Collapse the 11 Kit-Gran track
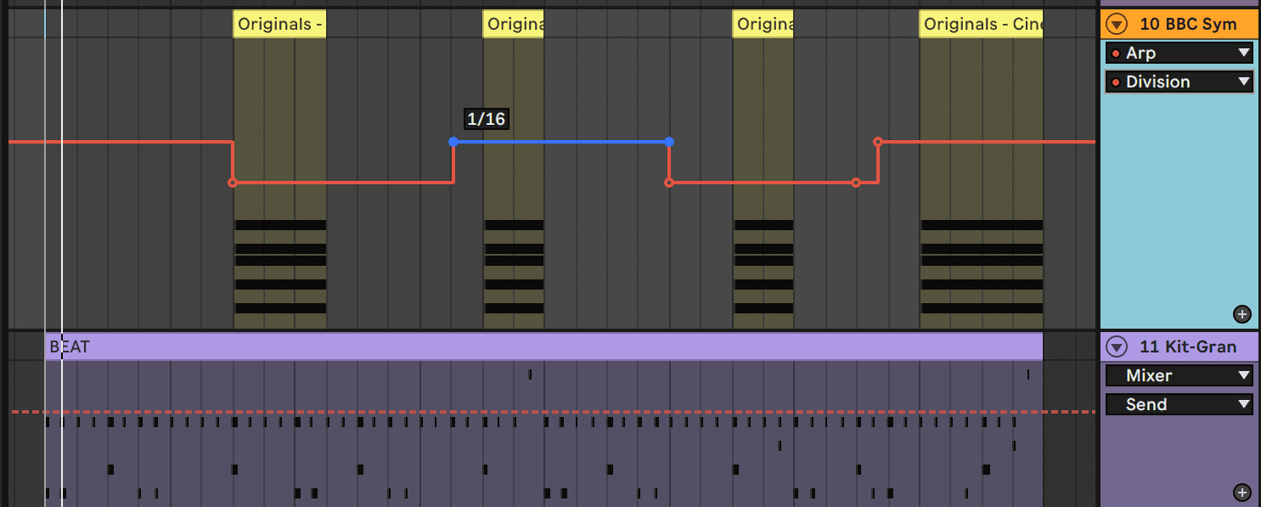Image resolution: width=1261 pixels, height=507 pixels. coord(1117,346)
